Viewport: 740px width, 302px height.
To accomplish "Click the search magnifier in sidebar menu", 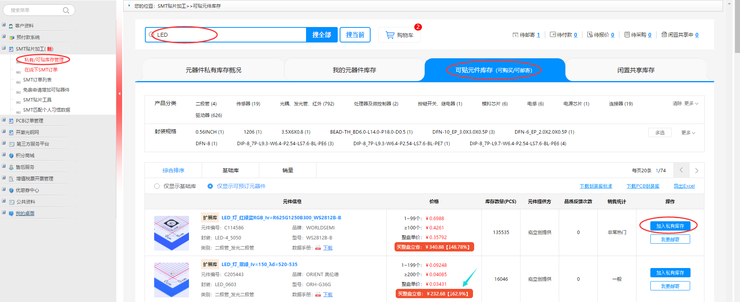I will (66, 10).
